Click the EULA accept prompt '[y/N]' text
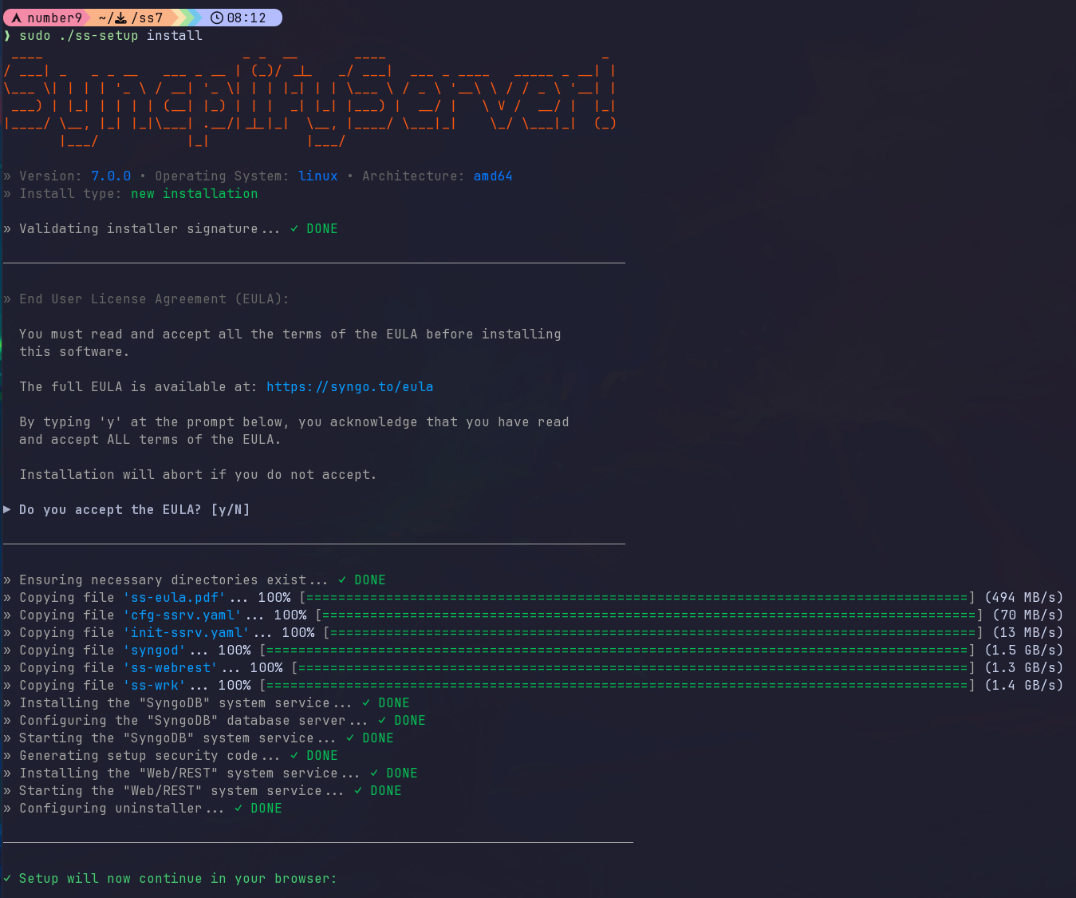 [x=231, y=509]
